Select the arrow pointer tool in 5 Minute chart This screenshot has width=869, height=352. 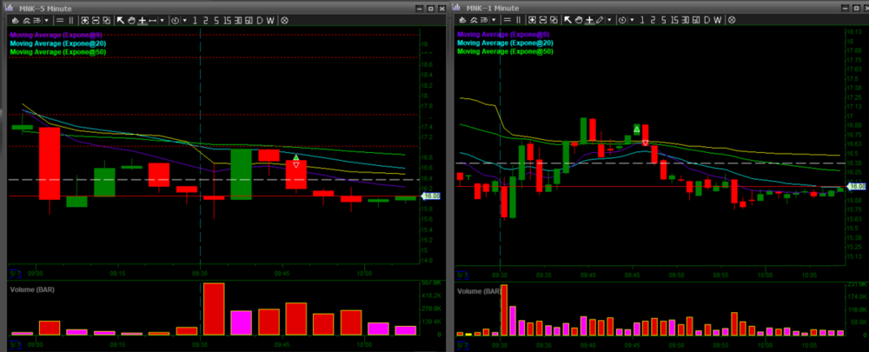click(121, 20)
